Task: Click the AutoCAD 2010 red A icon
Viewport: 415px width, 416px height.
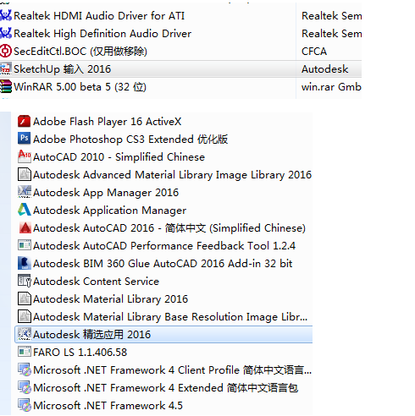Action: pyautogui.click(x=24, y=156)
